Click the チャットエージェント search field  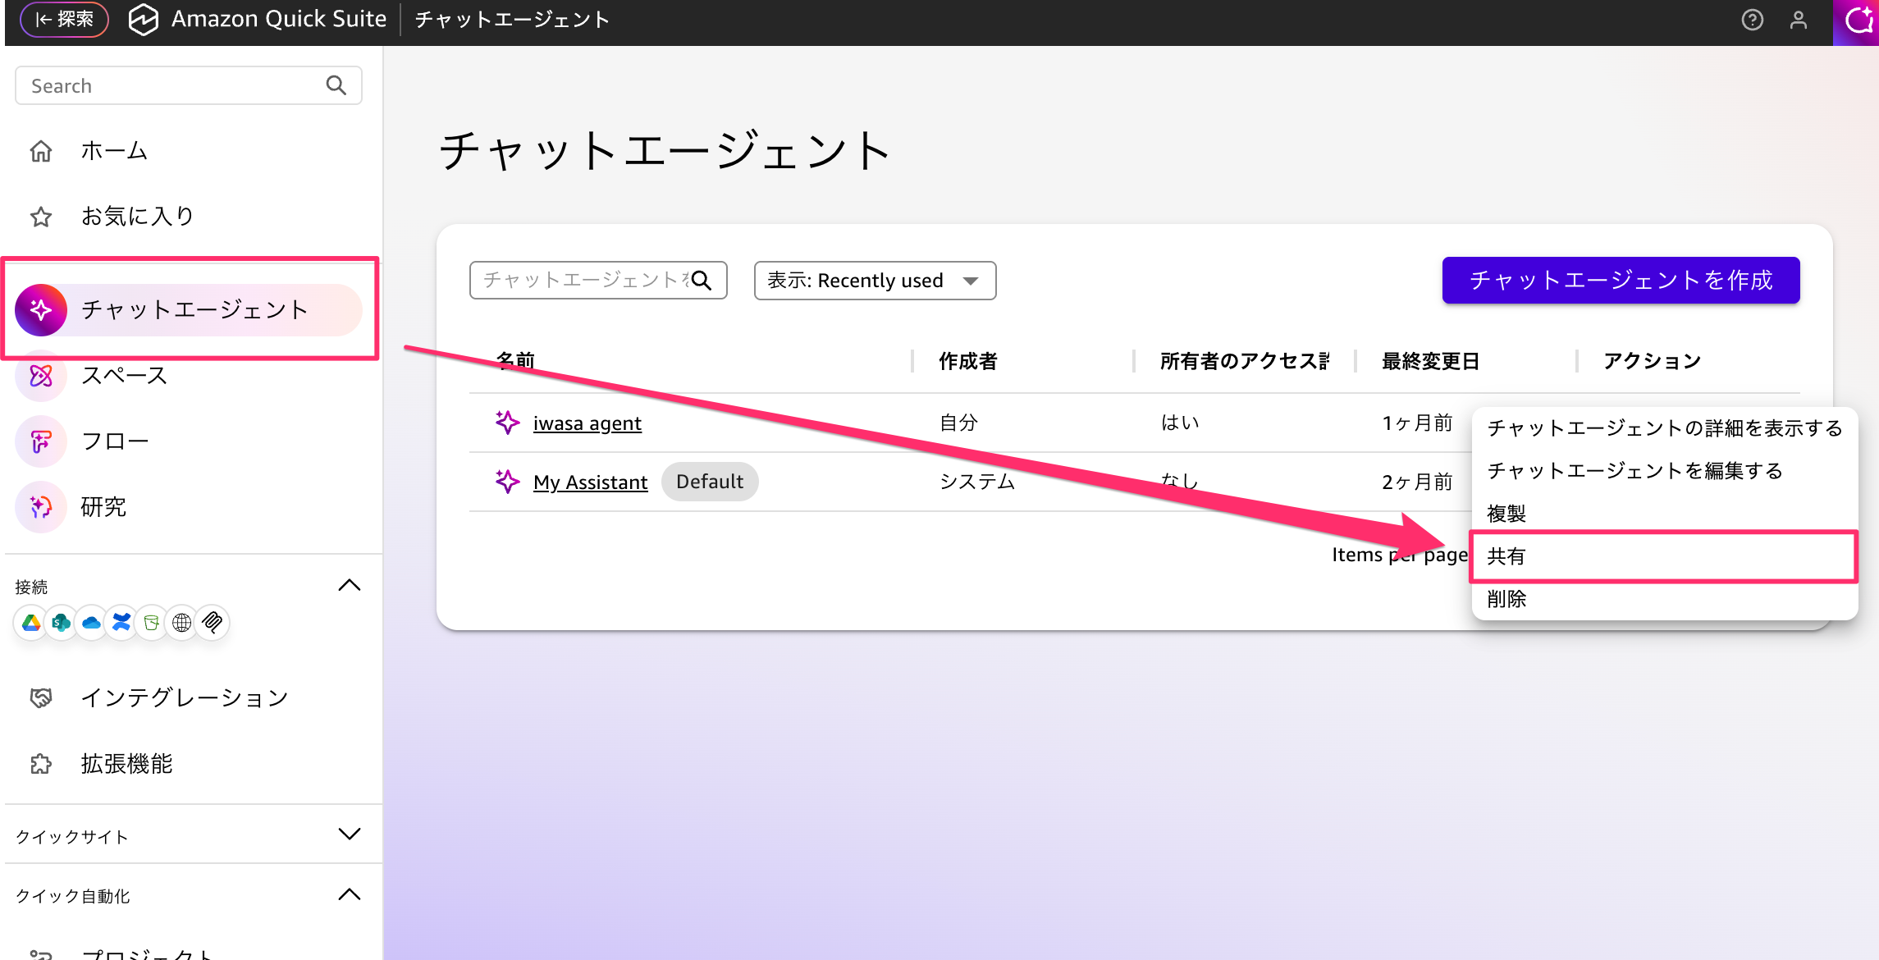(x=583, y=280)
